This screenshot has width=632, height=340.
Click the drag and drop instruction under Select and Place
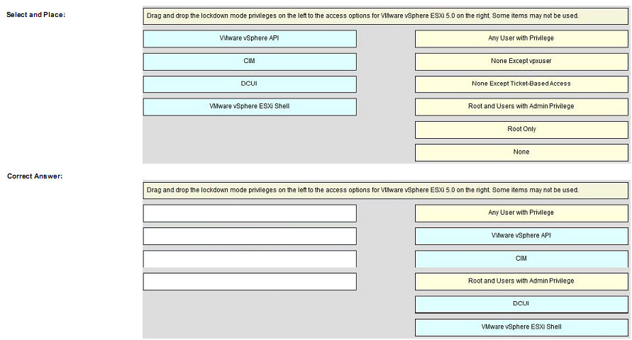click(x=385, y=16)
